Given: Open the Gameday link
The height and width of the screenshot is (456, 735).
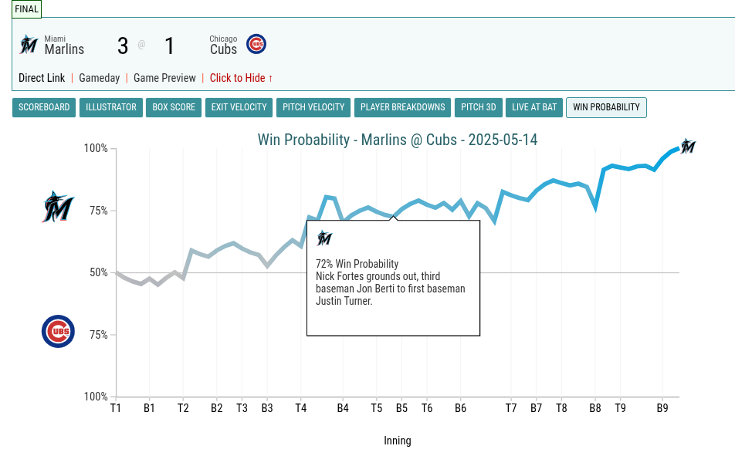Looking at the screenshot, I should pos(99,78).
